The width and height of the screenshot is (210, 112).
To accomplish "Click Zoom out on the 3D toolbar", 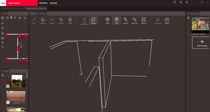I will coord(134,20).
